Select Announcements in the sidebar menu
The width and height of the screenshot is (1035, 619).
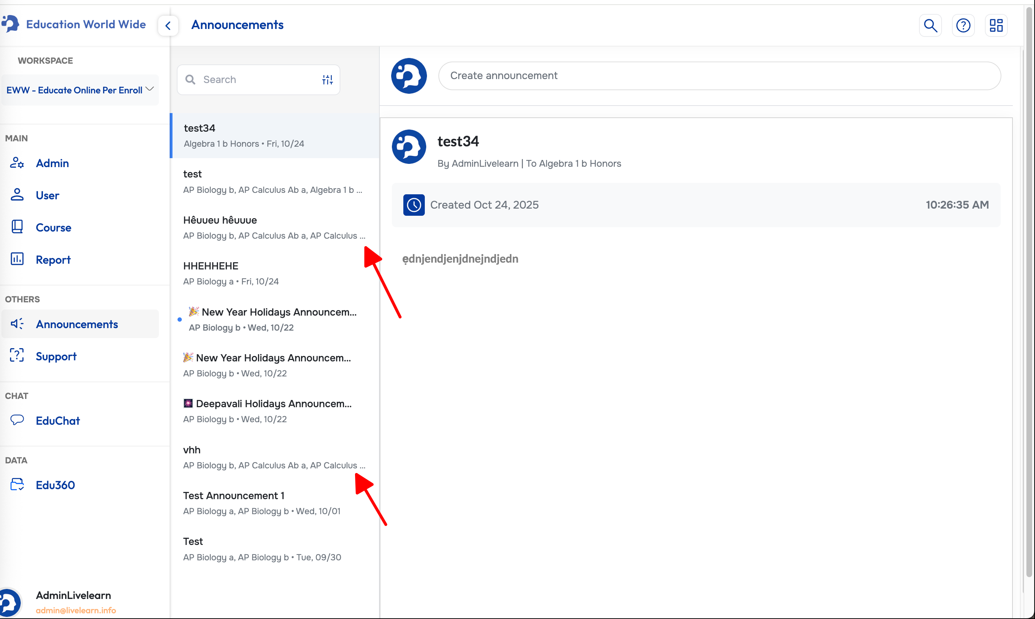coord(77,324)
